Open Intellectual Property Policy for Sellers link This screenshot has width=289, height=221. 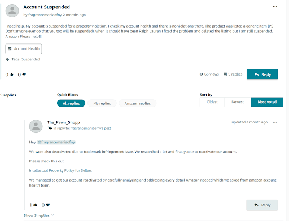60,170
